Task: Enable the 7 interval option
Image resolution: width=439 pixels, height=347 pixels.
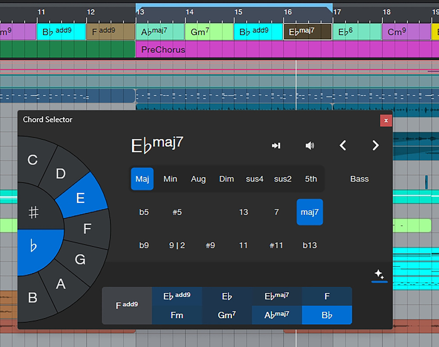Action: [277, 212]
